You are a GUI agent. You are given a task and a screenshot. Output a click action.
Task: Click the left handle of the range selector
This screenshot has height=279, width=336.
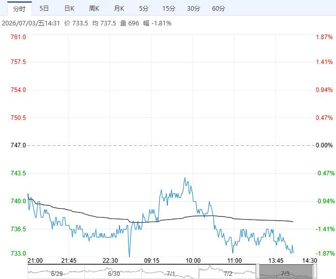tap(257, 271)
